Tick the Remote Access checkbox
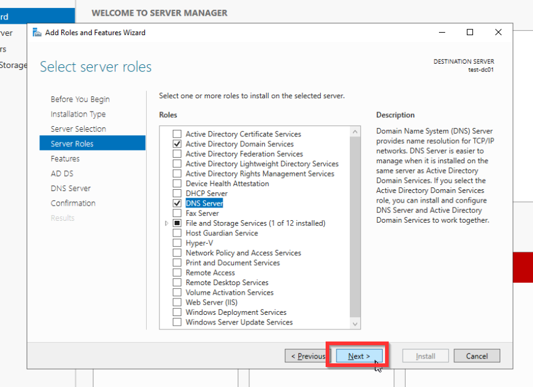Viewport: 533px width, 387px height. tap(177, 272)
